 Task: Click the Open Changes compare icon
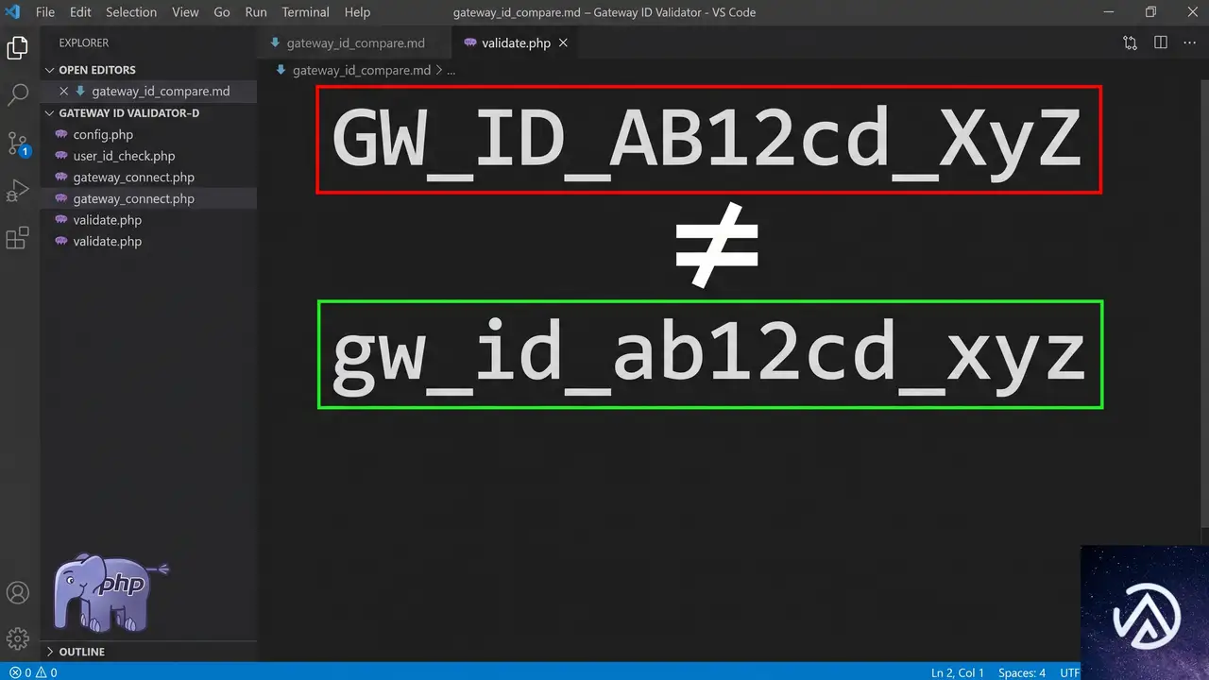(1131, 43)
